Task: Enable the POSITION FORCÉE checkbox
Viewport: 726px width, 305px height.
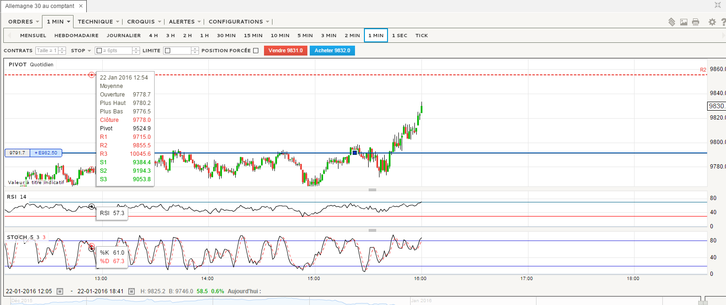Action: click(256, 50)
